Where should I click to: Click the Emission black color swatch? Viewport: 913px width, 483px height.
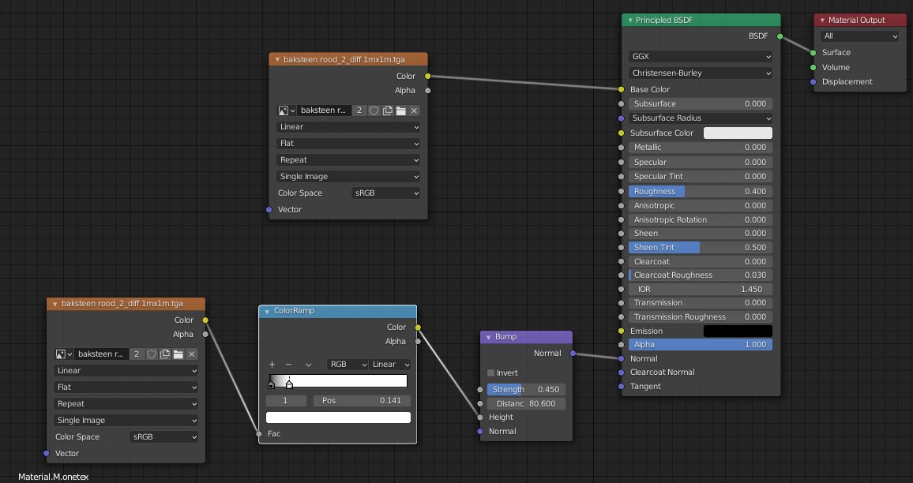(x=738, y=331)
